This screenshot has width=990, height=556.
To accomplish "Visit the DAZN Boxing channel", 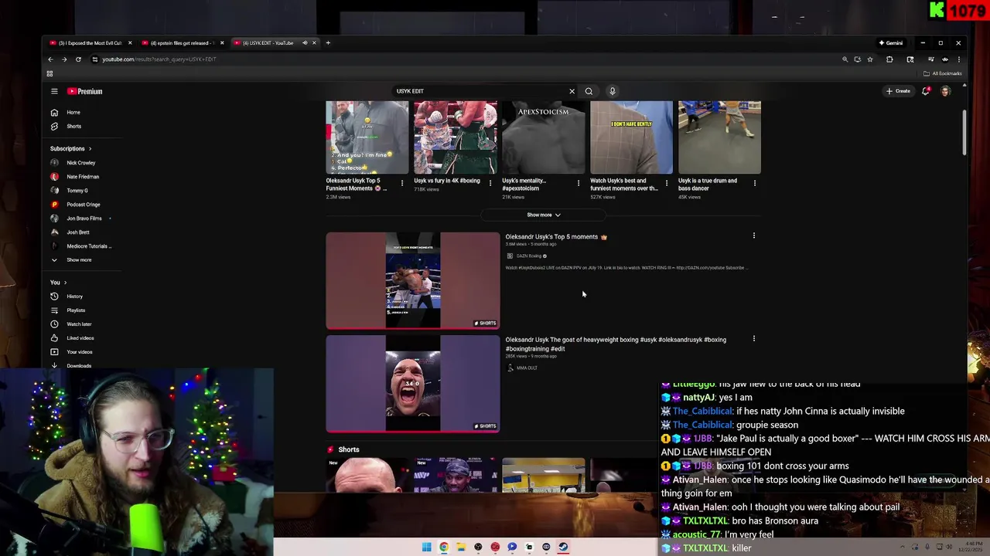I will 529,256.
